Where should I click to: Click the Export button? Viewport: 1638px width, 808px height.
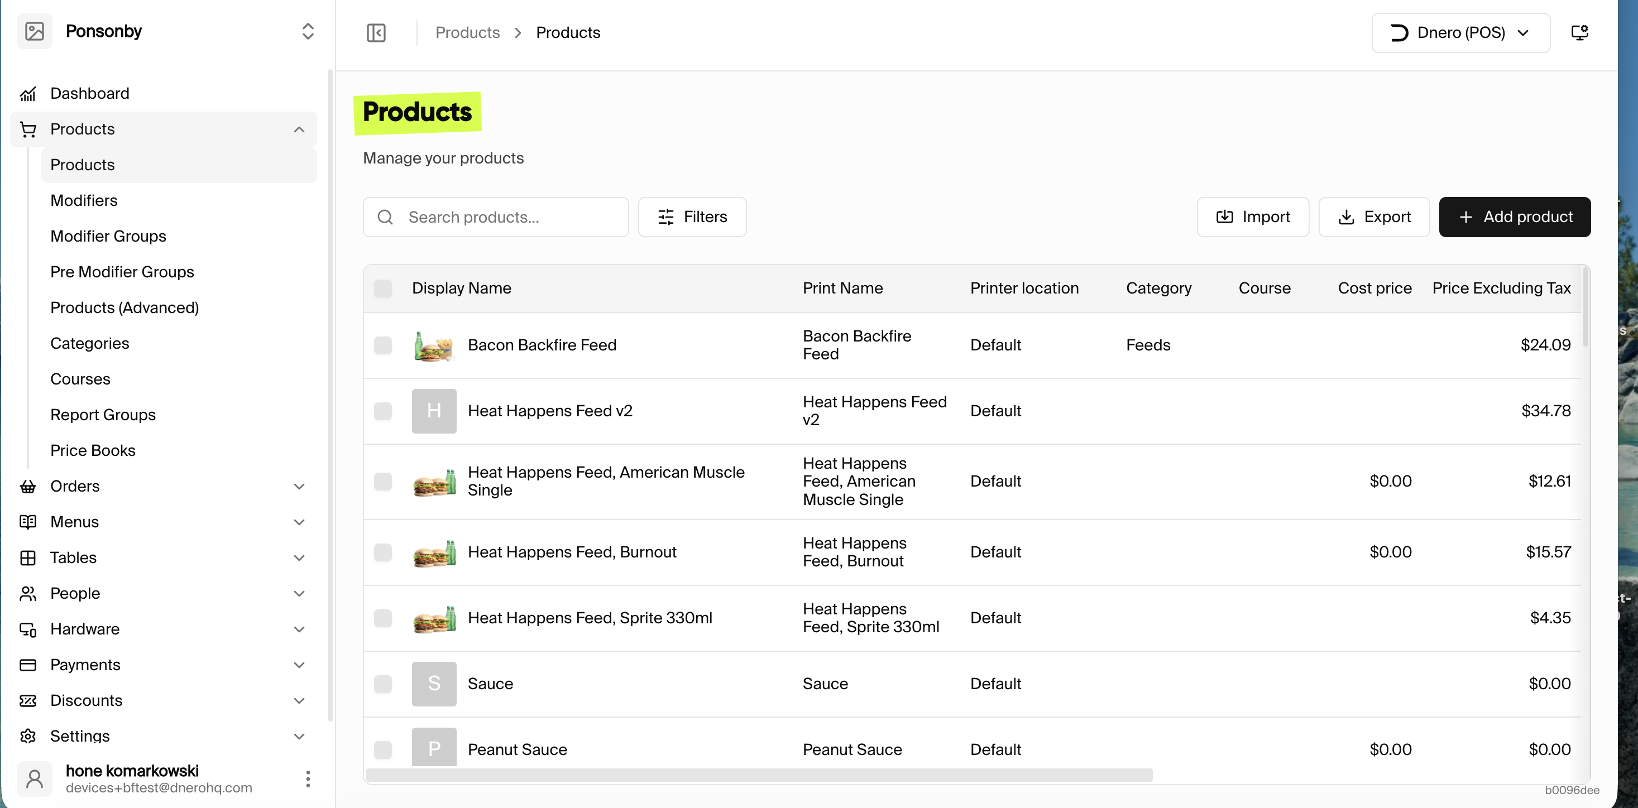click(x=1373, y=217)
